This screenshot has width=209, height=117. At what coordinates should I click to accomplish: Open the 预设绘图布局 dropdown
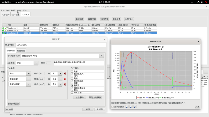click(101, 56)
